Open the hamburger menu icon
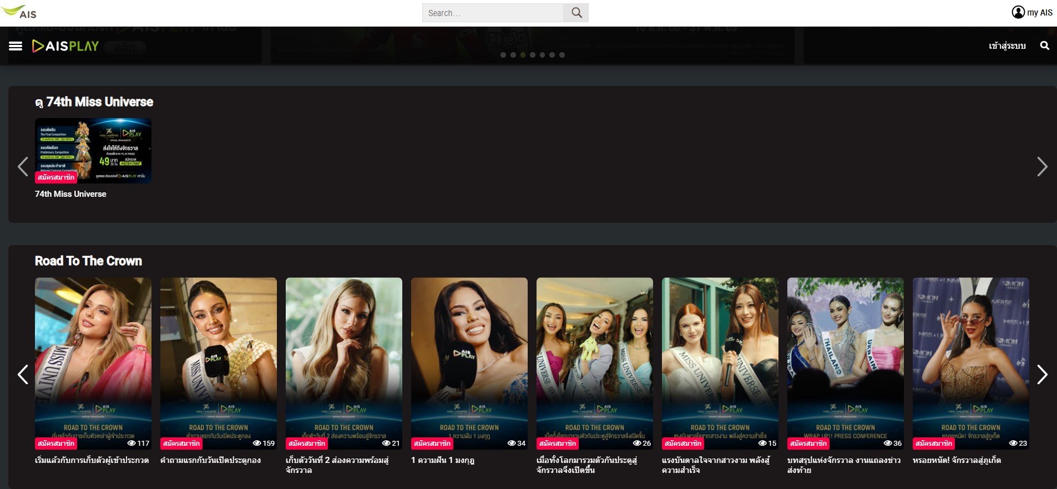Image resolution: width=1057 pixels, height=489 pixels. pos(16,46)
